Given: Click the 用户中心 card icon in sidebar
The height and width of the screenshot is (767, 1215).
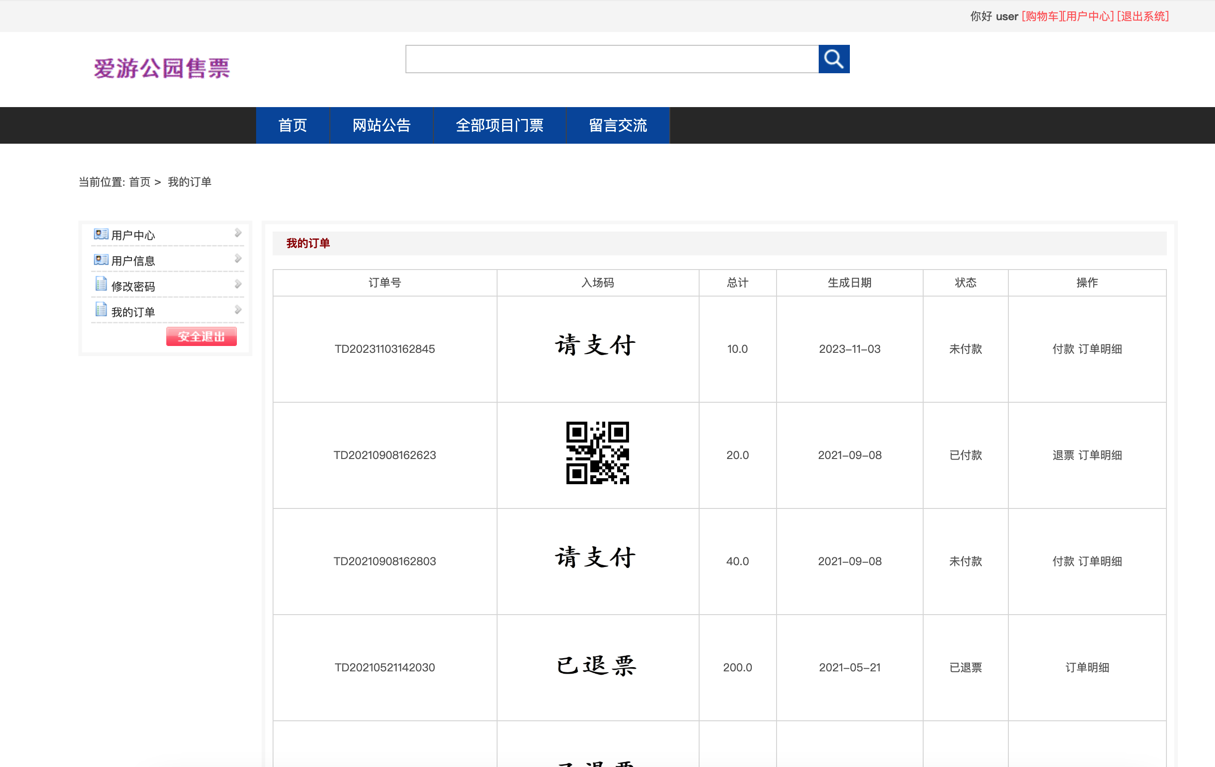Looking at the screenshot, I should click(101, 234).
